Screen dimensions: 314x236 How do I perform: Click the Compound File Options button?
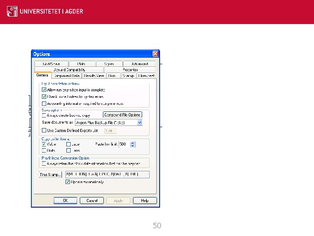pos(123,115)
